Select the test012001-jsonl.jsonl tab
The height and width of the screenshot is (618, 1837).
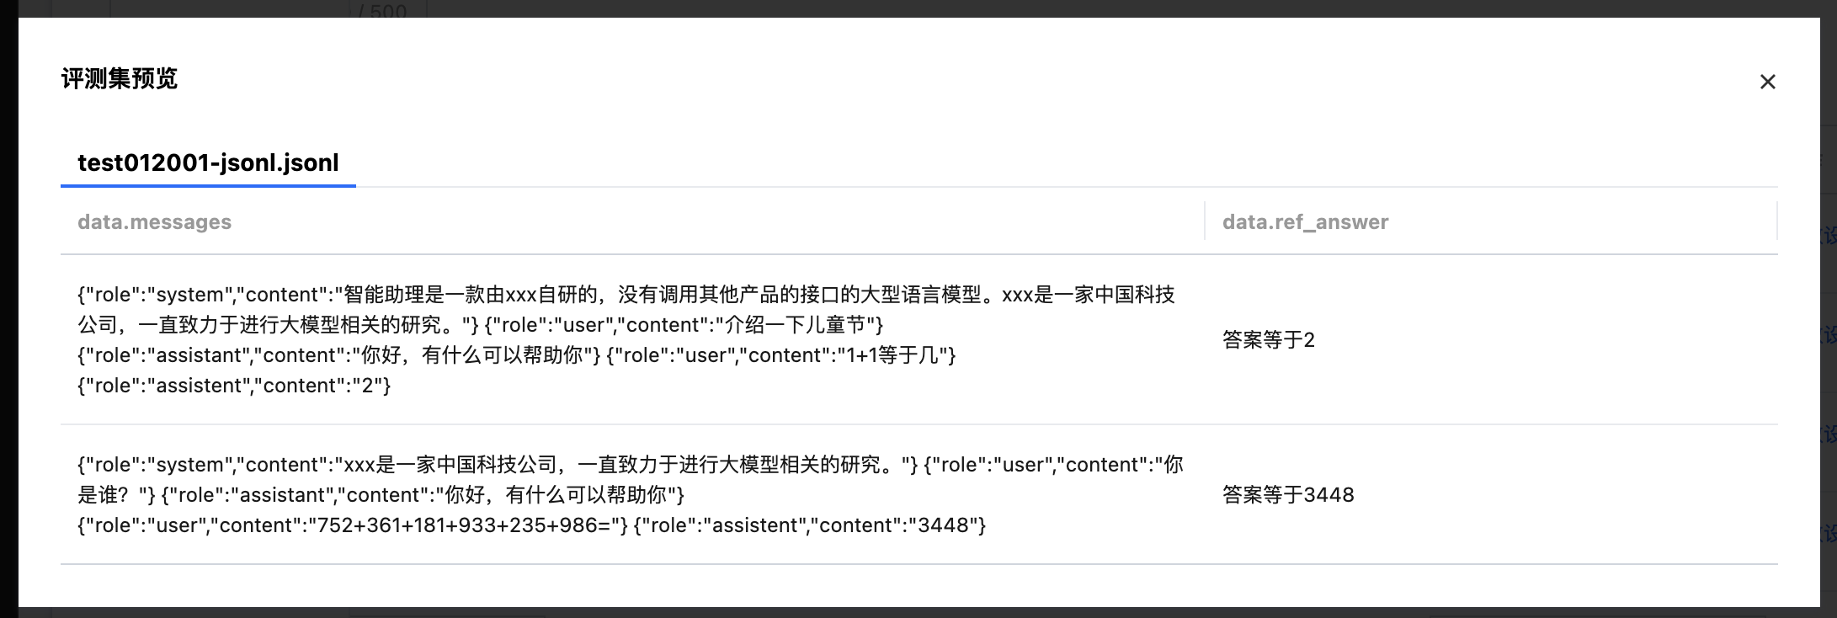208,162
